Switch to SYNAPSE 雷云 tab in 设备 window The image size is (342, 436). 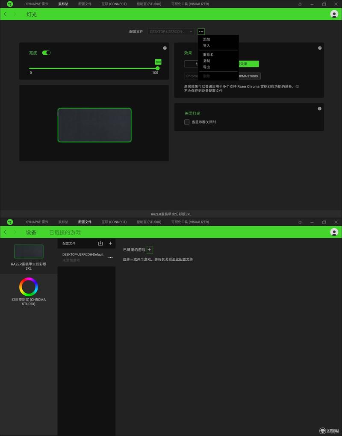37,222
